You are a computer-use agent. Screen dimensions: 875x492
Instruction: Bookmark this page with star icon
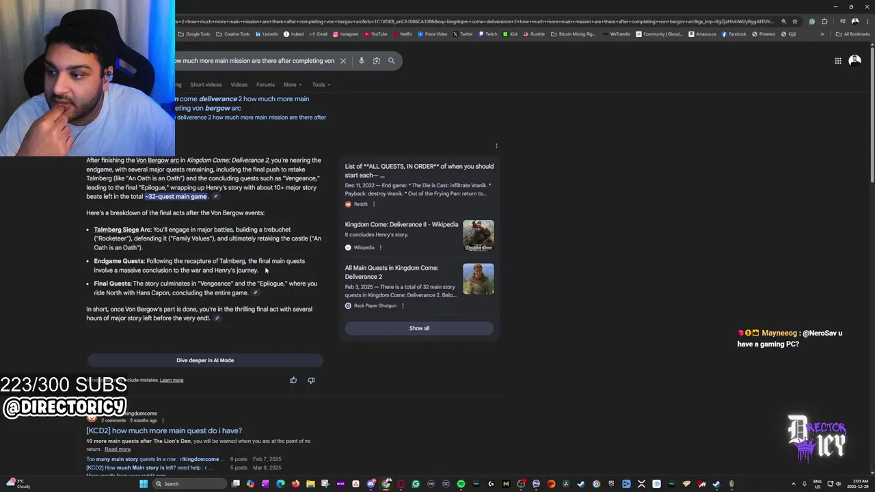click(x=794, y=21)
